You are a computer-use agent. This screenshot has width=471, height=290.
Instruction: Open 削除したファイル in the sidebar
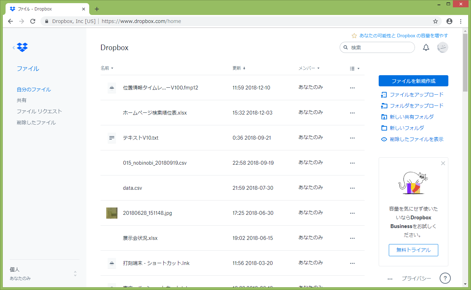36,123
